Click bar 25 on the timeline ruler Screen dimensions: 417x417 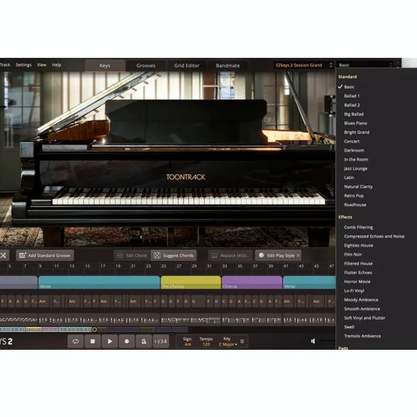point(163,266)
